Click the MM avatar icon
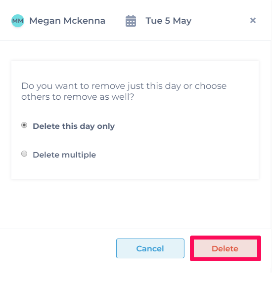The image size is (274, 281). click(x=18, y=21)
